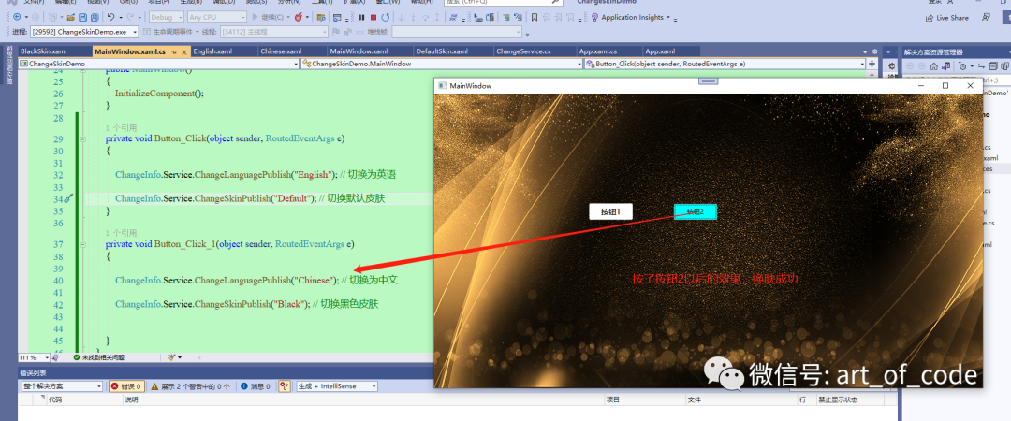Click the open file folder icon
The width and height of the screenshot is (1011, 421).
point(71,18)
